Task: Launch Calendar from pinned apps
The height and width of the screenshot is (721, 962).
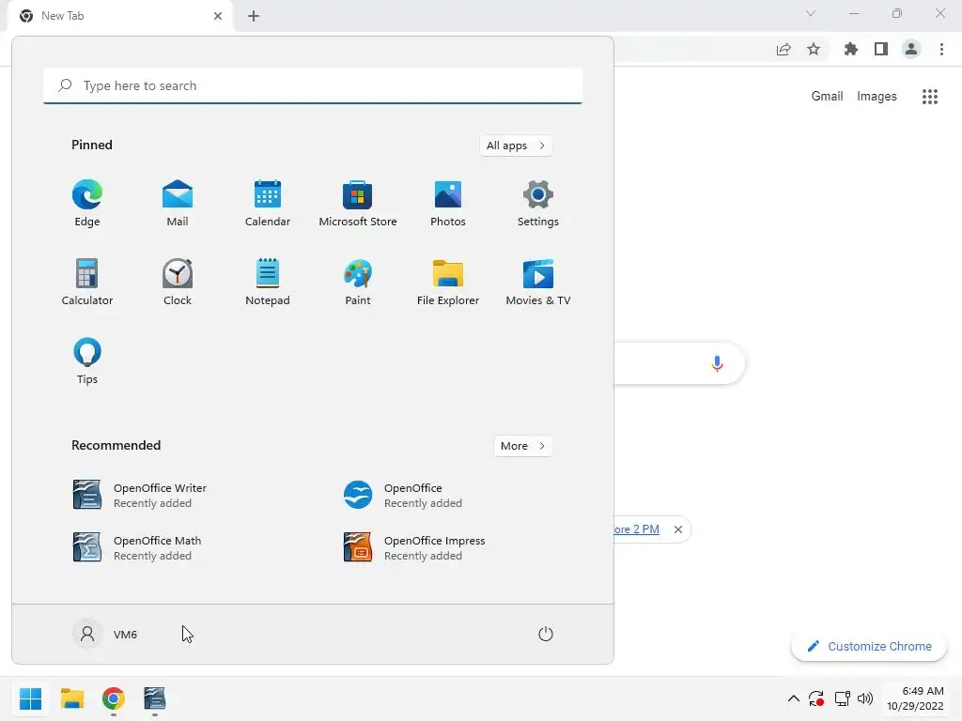Action: (x=268, y=204)
